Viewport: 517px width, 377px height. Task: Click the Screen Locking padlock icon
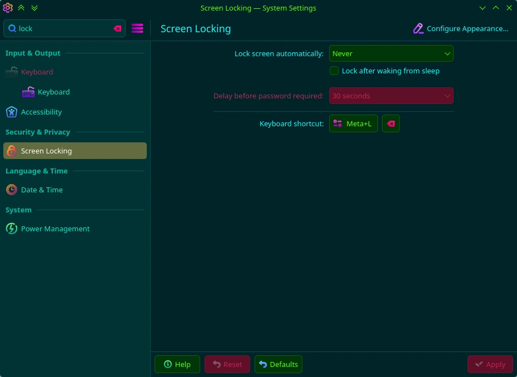click(12, 151)
